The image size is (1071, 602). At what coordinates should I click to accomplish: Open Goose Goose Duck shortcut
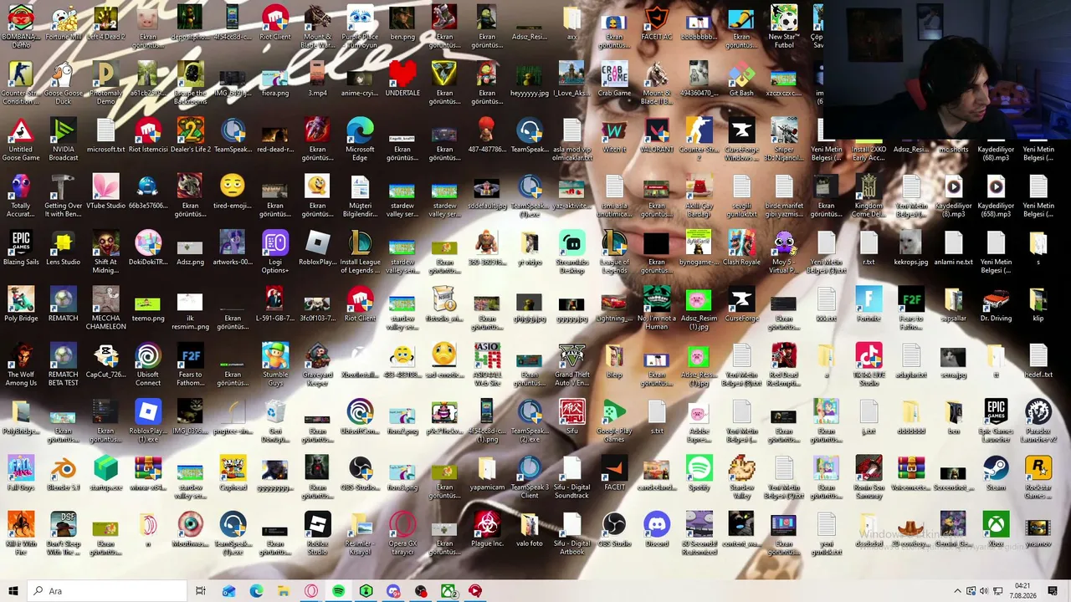64,84
